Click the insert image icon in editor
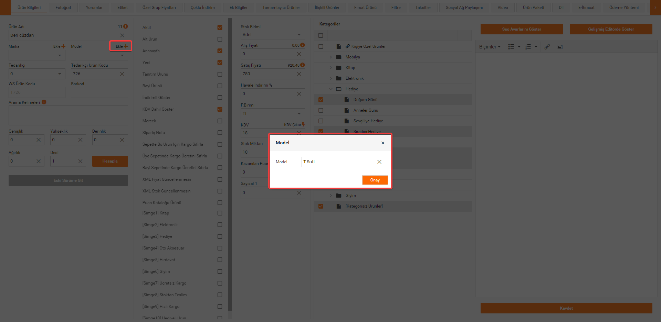The width and height of the screenshot is (661, 322). [x=560, y=47]
